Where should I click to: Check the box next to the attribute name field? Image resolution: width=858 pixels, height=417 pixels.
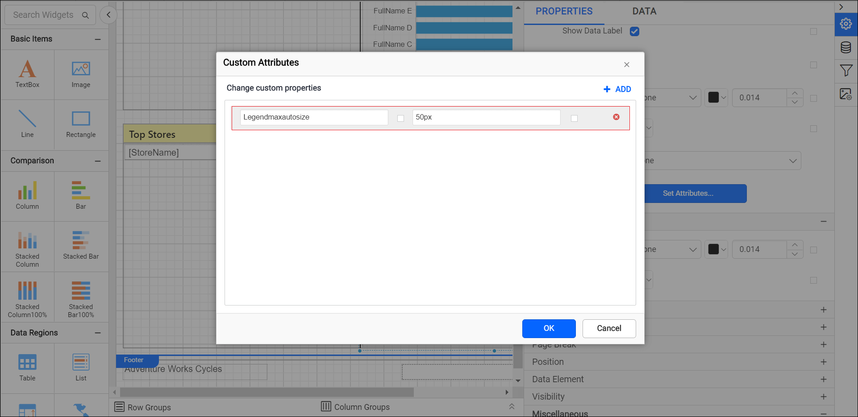400,118
